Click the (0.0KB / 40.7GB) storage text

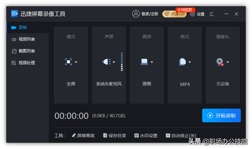109,116
